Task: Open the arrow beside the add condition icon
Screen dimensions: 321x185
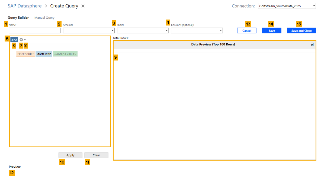Action: pyautogui.click(x=25, y=40)
